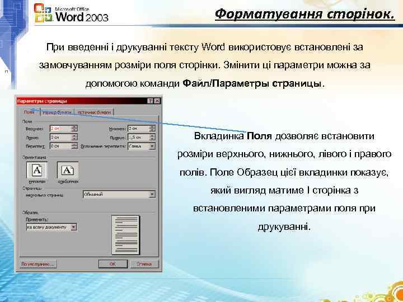Click the bold text 'Файл/Параметры страницы'
This screenshot has height=302, width=403.
click(252, 84)
